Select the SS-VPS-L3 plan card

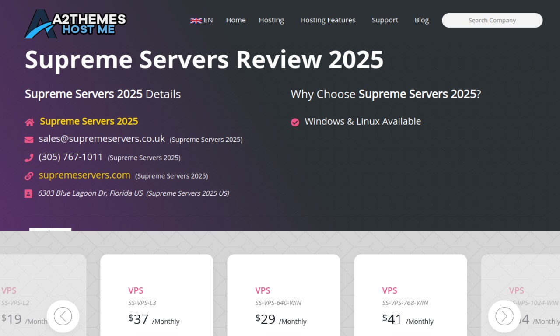pos(157,295)
